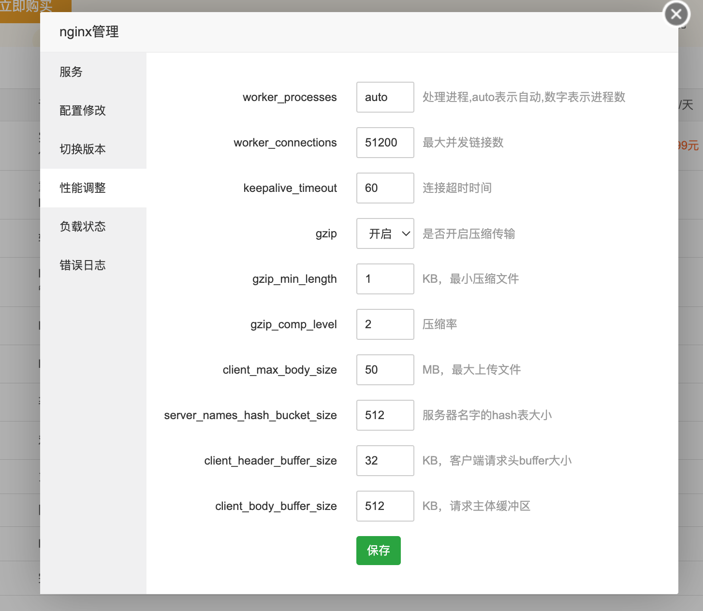Viewport: 703px width, 611px height.
Task: Click the client_body_buffer_size label
Action: 276,507
